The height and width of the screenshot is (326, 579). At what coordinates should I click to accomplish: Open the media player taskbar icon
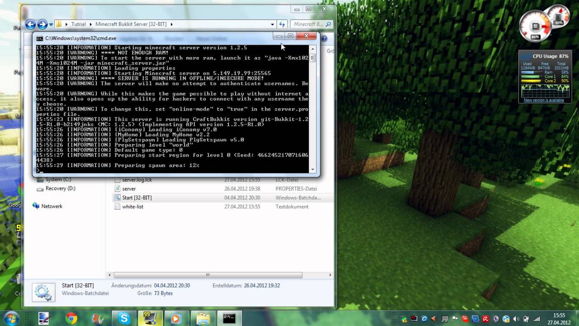[x=176, y=319]
